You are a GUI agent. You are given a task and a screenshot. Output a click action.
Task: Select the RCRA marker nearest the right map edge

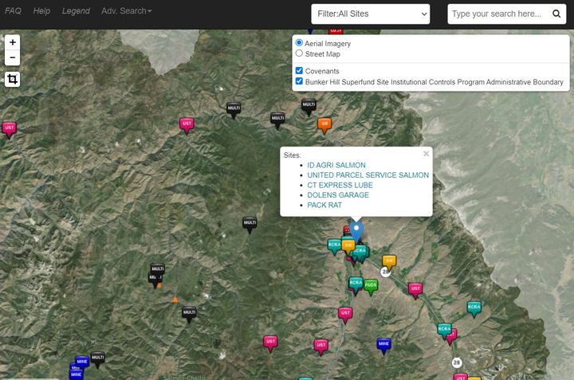tap(474, 309)
